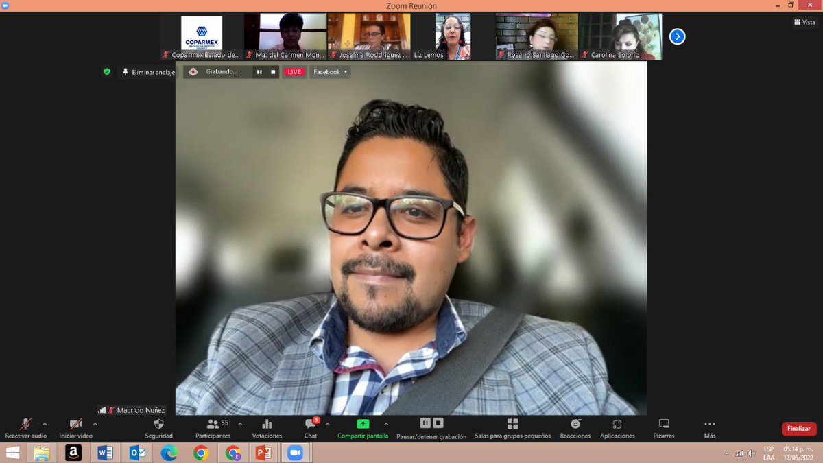Click the green encryption shield icon
Screen dimensions: 823x463
pyautogui.click(x=106, y=71)
